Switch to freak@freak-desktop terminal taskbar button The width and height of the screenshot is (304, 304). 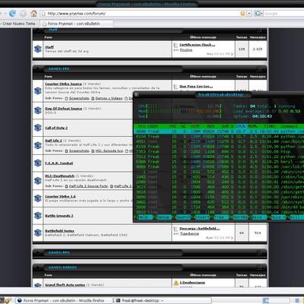pyautogui.click(x=163, y=300)
